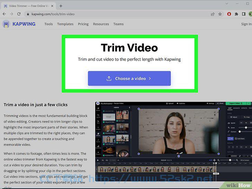
Task: Open the red adblock extension icon
Action: point(229,14)
